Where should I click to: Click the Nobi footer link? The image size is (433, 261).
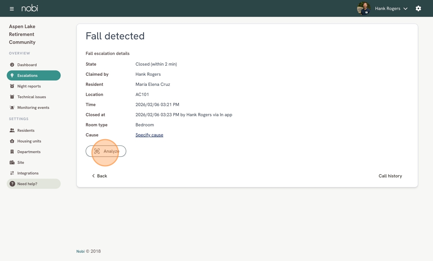point(80,251)
